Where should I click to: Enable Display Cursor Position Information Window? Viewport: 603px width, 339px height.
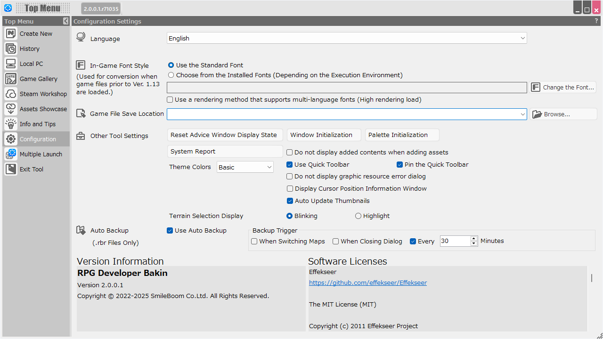click(290, 189)
